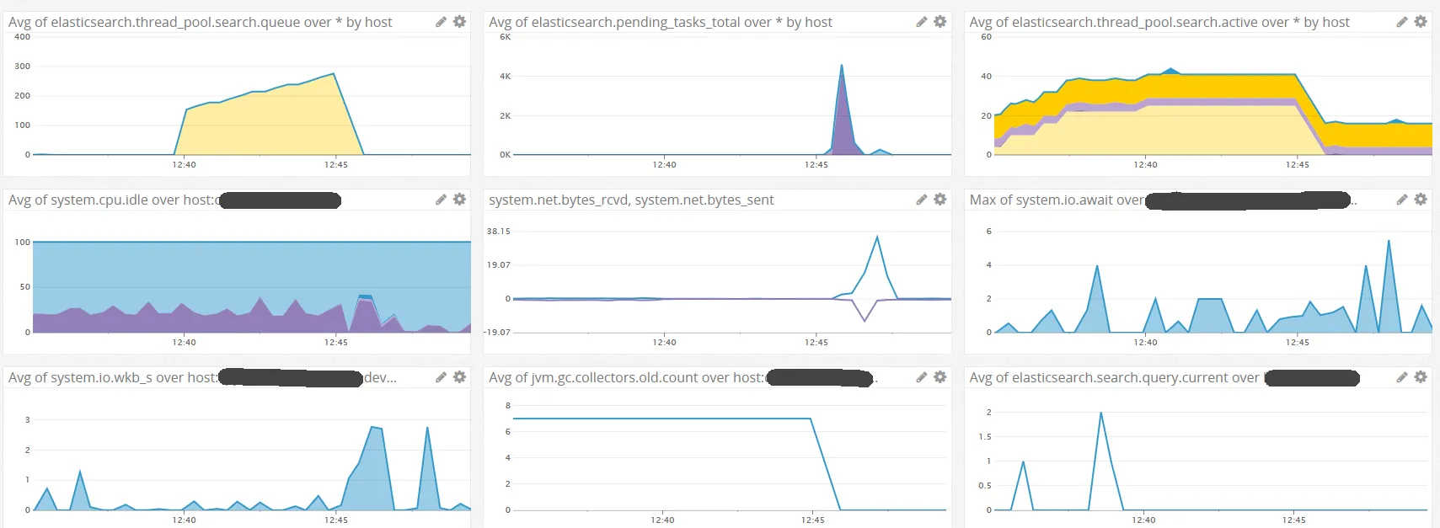This screenshot has height=528, width=1440.
Task: Open settings gear for thread_pool.search.queue graph
Action: 459,22
